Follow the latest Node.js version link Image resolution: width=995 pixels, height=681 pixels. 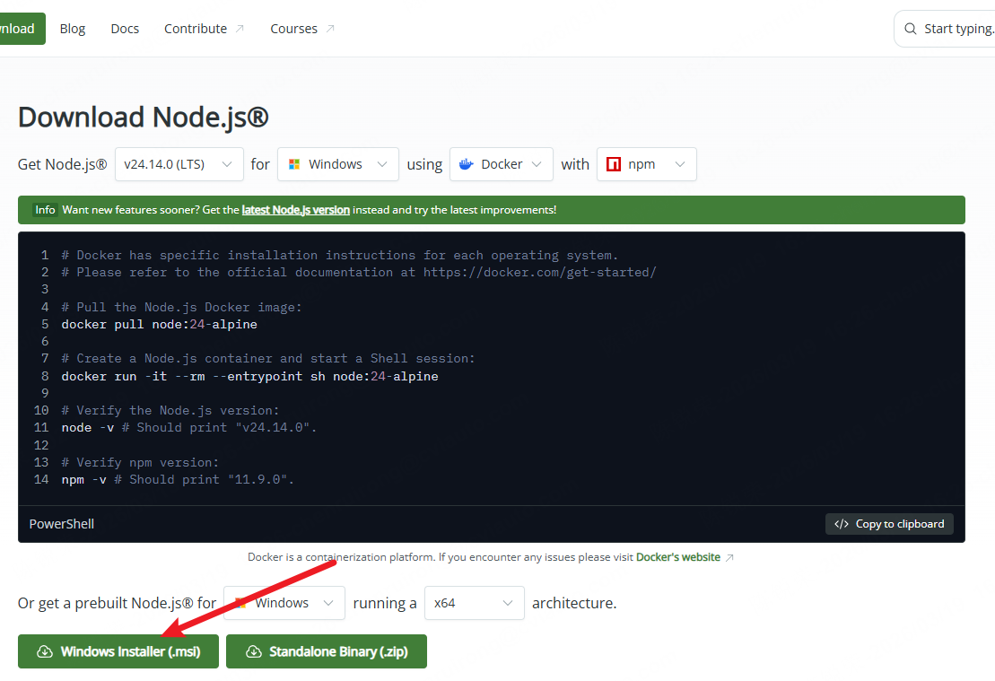click(x=296, y=210)
